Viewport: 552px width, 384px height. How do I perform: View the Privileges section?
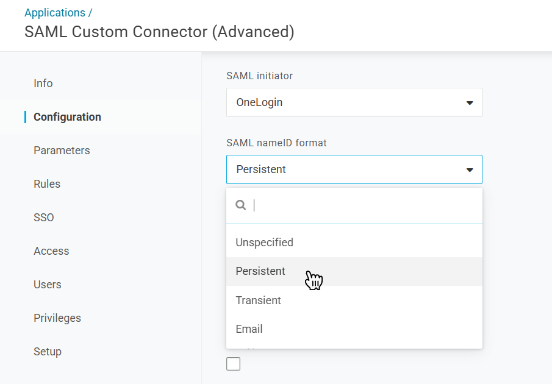(57, 318)
